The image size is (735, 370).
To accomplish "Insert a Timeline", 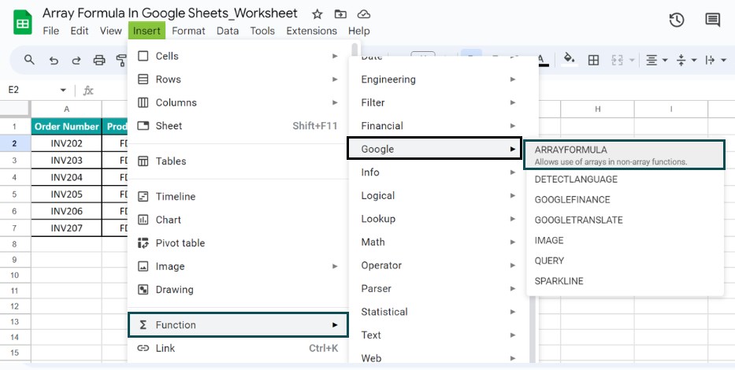I will pyautogui.click(x=238, y=197).
